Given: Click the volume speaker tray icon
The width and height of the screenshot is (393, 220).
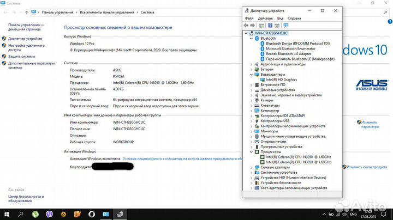Looking at the screenshot, I should pyautogui.click(x=344, y=214).
